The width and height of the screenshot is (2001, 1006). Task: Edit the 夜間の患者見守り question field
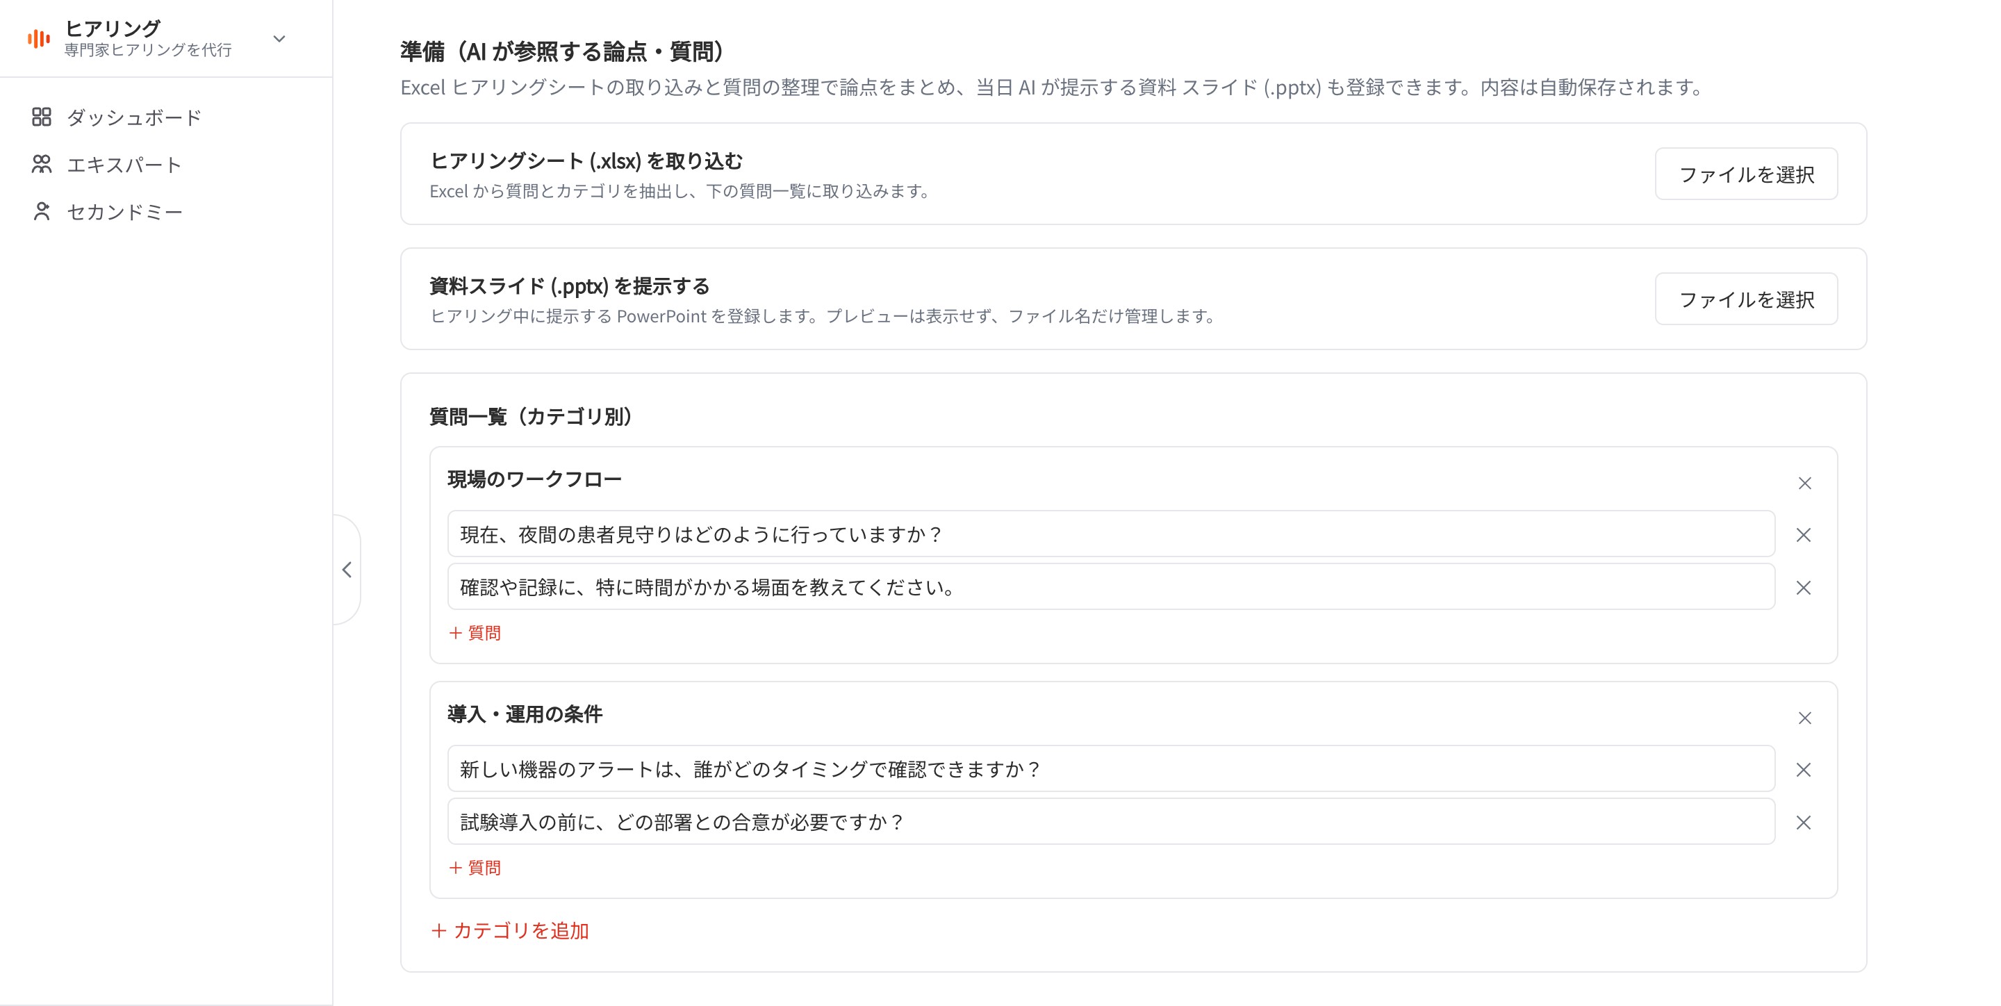pos(1111,534)
